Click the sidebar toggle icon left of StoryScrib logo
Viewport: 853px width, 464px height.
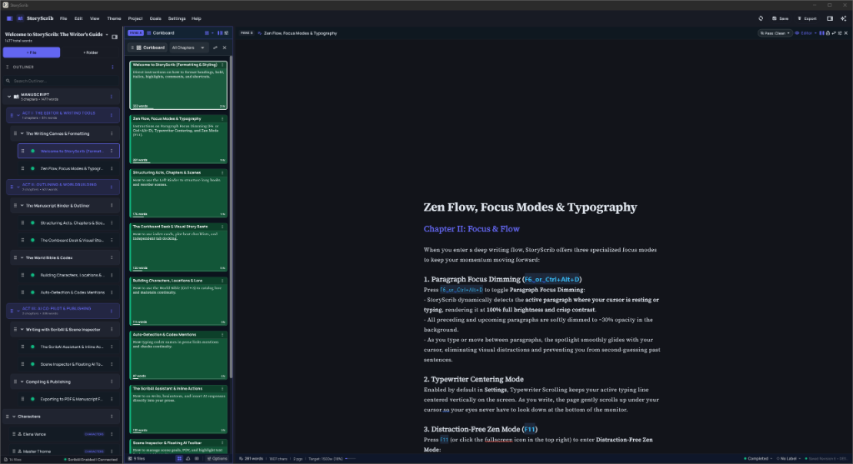tap(9, 18)
